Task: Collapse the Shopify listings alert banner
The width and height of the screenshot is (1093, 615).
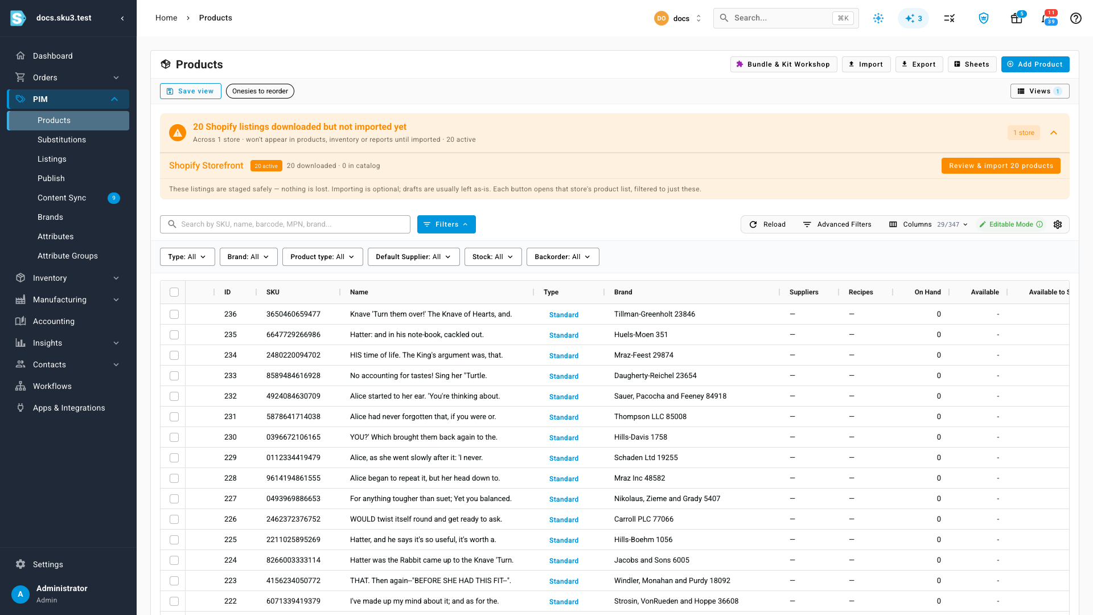Action: click(1054, 133)
